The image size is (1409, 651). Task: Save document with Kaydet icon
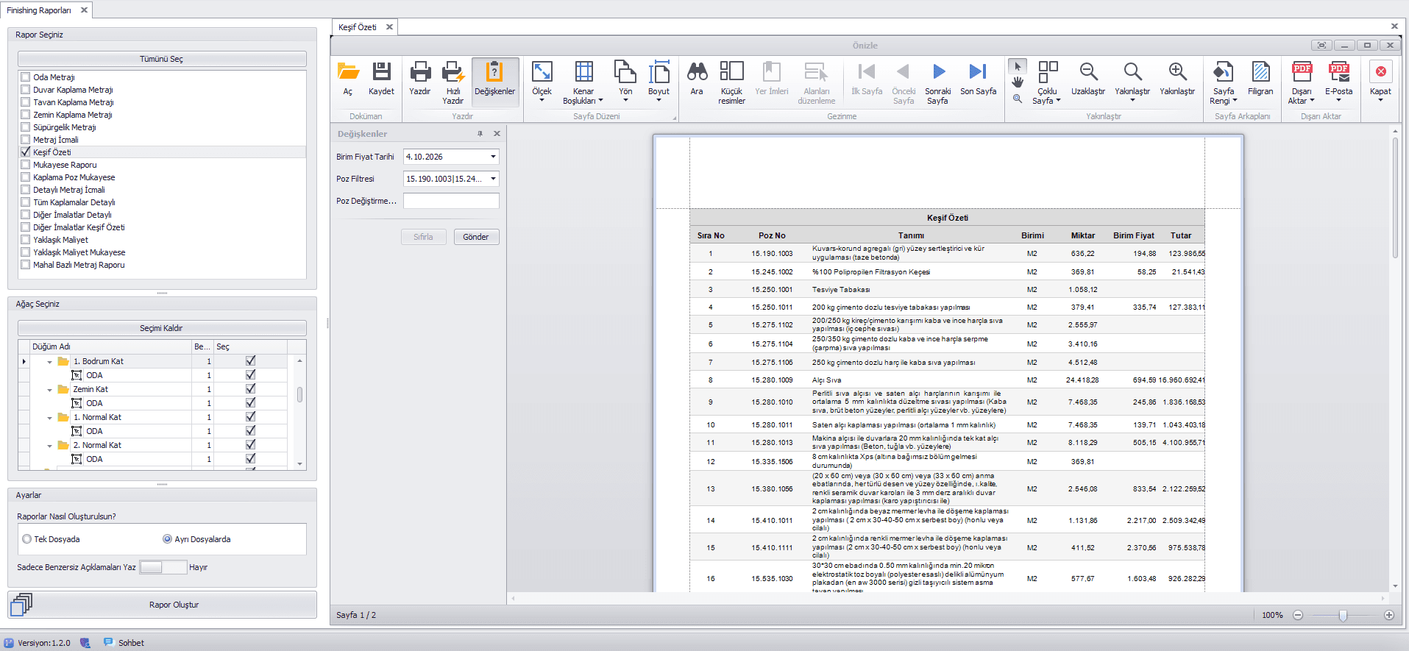pos(381,72)
